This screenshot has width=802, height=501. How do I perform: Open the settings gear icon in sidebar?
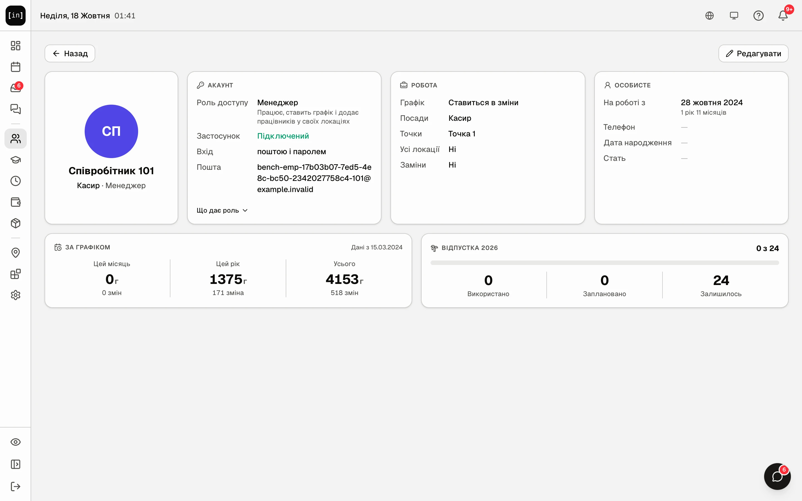pyautogui.click(x=16, y=295)
